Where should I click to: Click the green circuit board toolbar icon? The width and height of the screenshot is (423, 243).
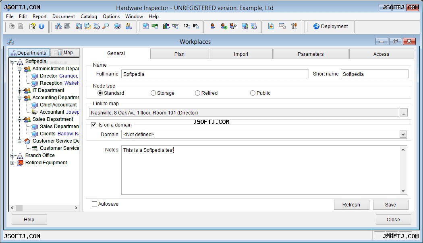pyautogui.click(x=155, y=26)
